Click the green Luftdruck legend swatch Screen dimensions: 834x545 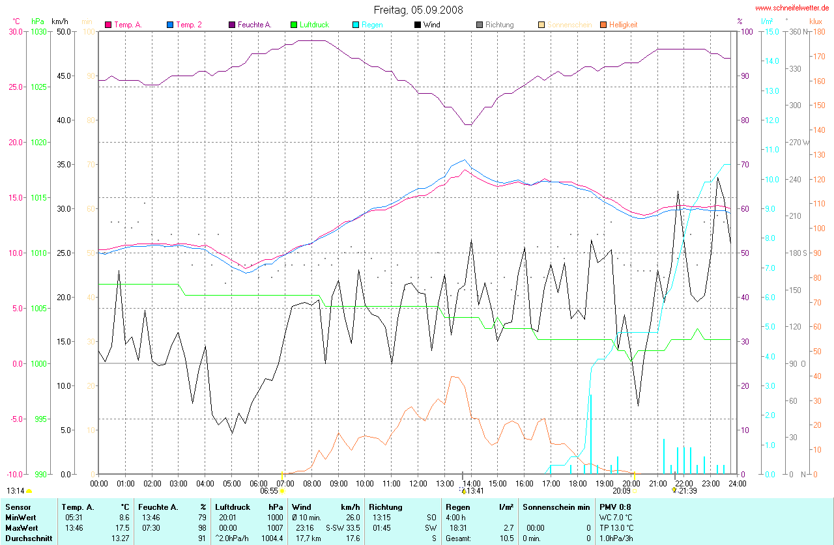pyautogui.click(x=295, y=25)
